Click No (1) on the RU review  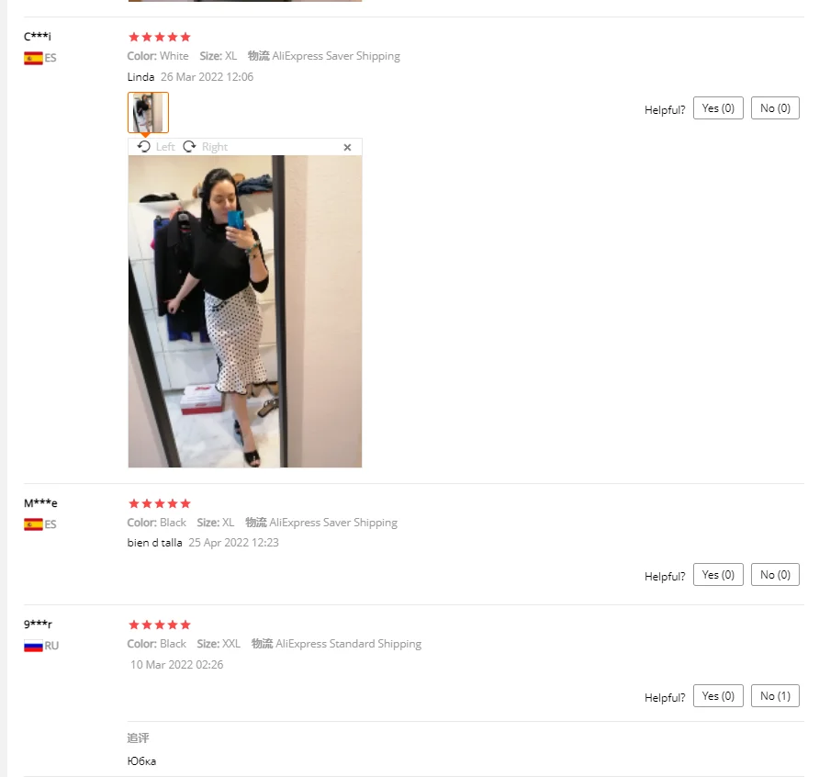pos(775,696)
